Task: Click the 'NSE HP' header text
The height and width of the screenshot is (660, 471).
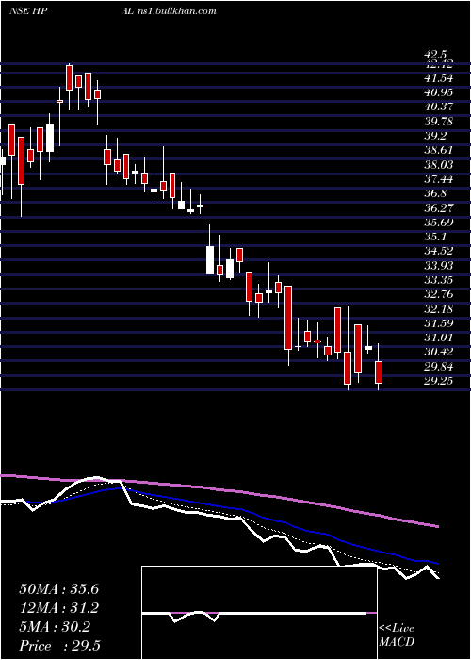Action: [27, 11]
